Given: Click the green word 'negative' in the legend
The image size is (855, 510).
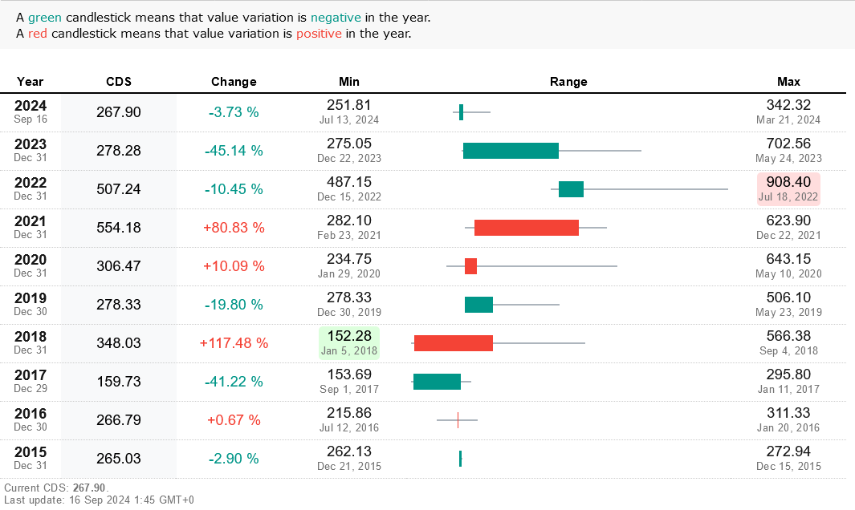Looking at the screenshot, I should pos(336,18).
